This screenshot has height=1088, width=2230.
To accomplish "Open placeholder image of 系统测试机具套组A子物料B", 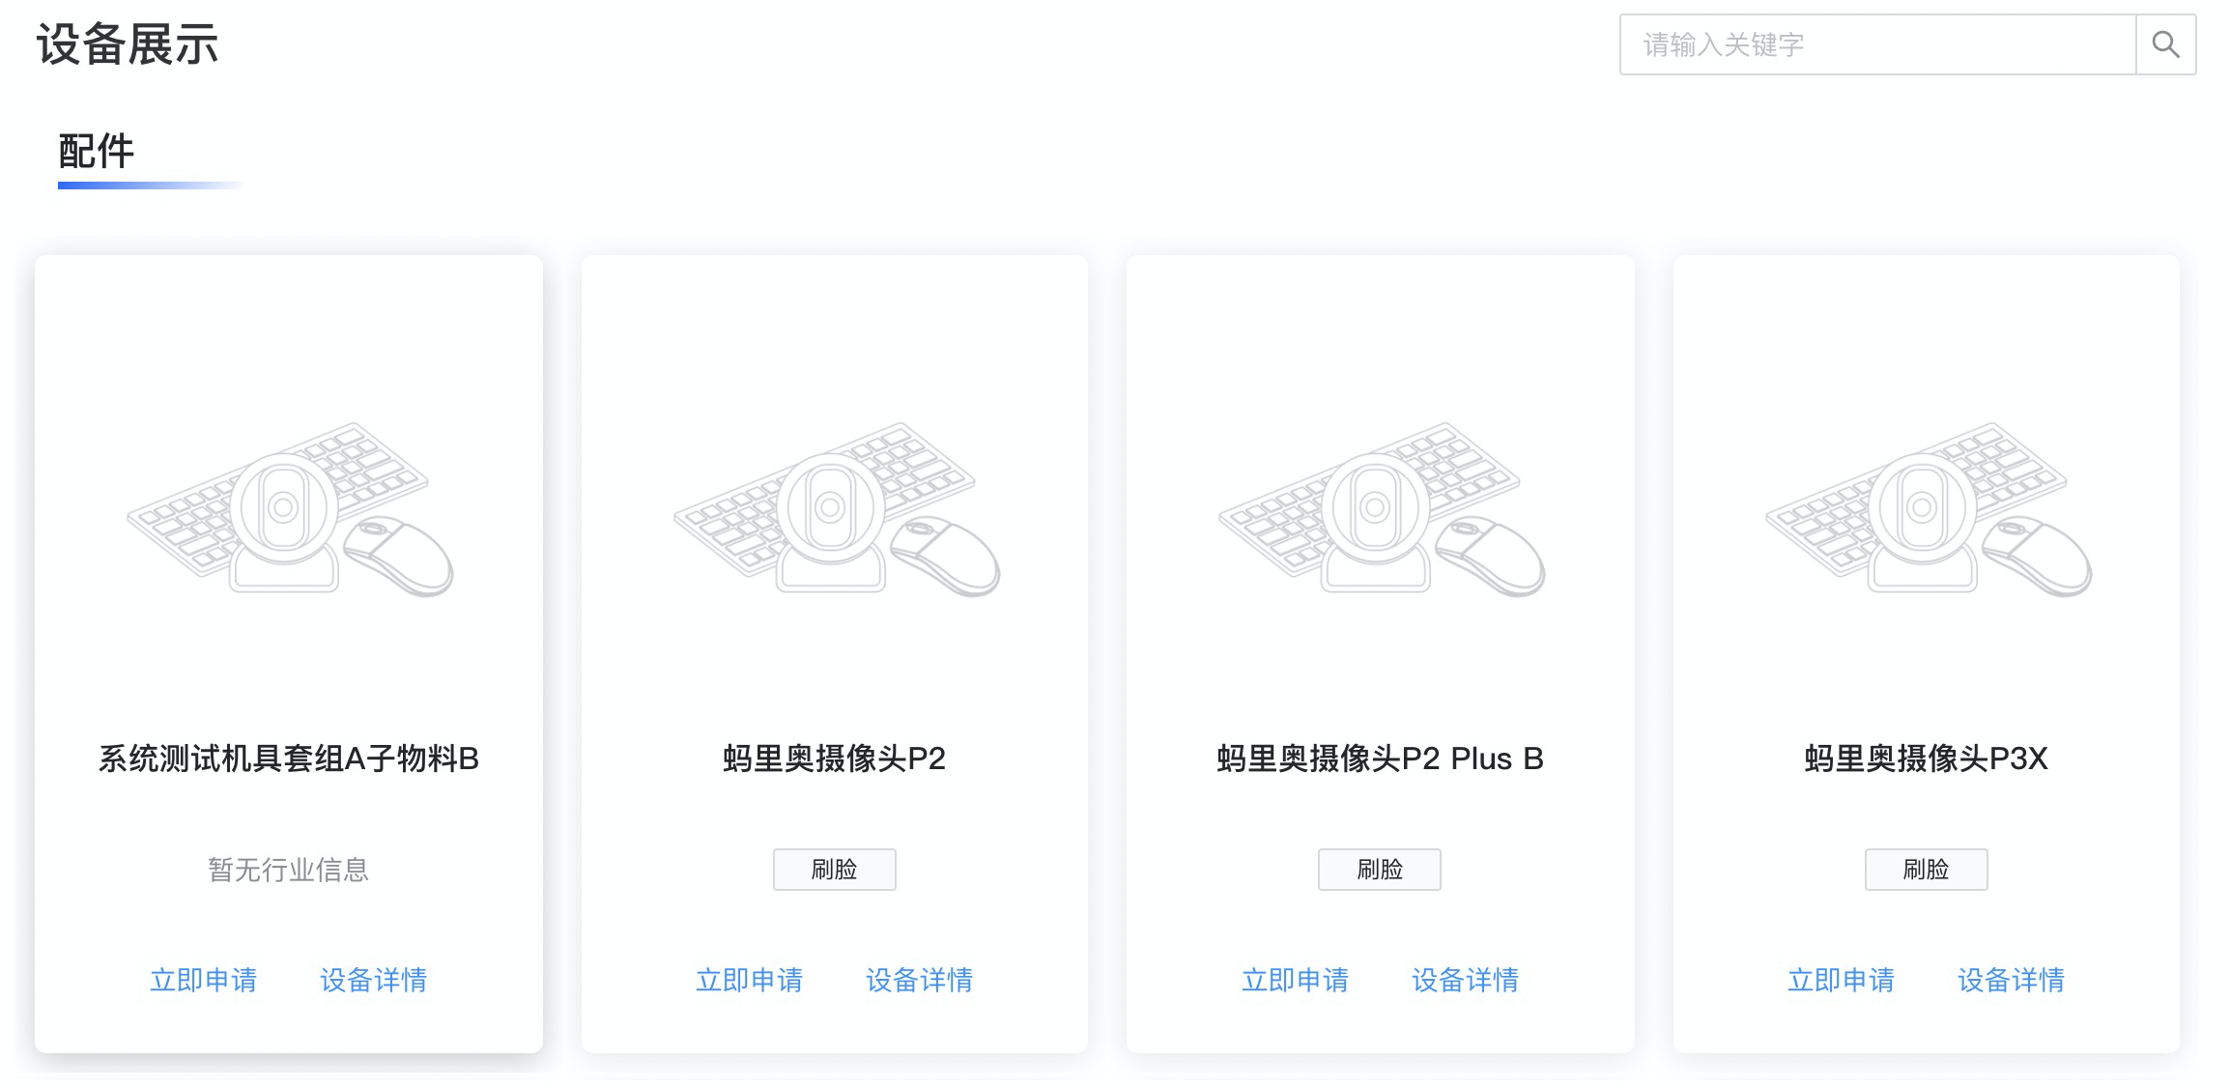I will tap(289, 509).
